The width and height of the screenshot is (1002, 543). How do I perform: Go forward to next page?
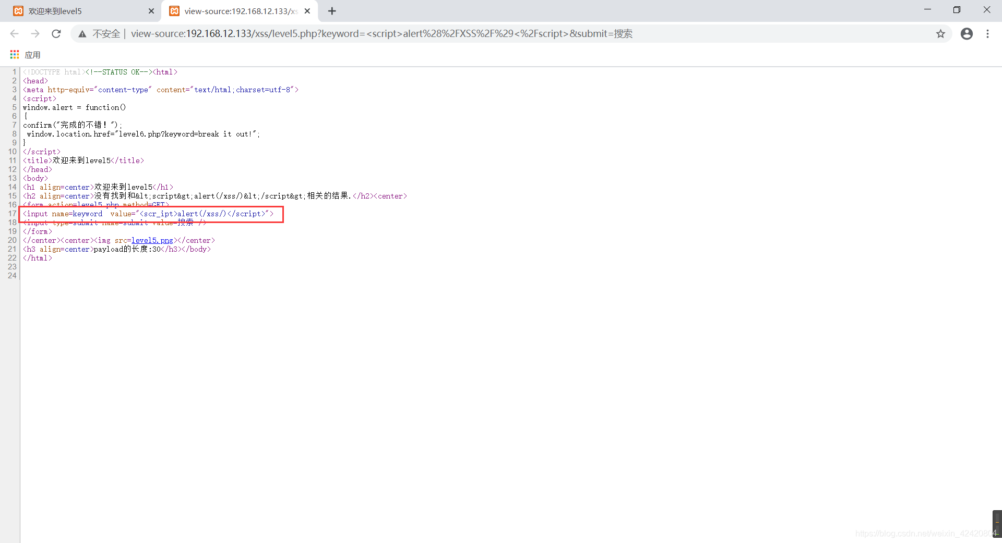tap(35, 34)
